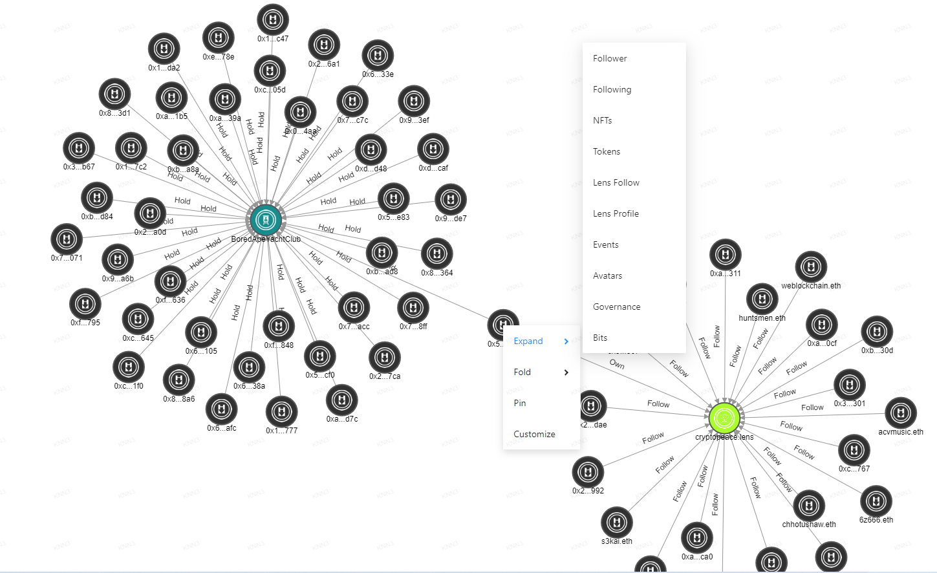937x573 pixels.
Task: Select NFTs in the expand submenu
Action: (634, 120)
